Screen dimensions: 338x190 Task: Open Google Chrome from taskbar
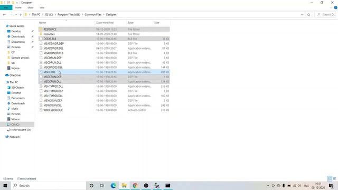tap(135, 185)
